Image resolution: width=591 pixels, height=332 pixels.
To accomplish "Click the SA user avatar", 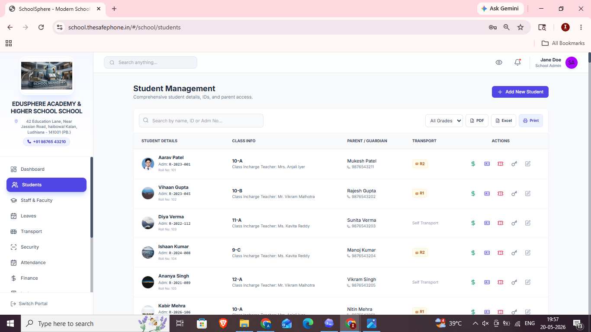I will (572, 63).
